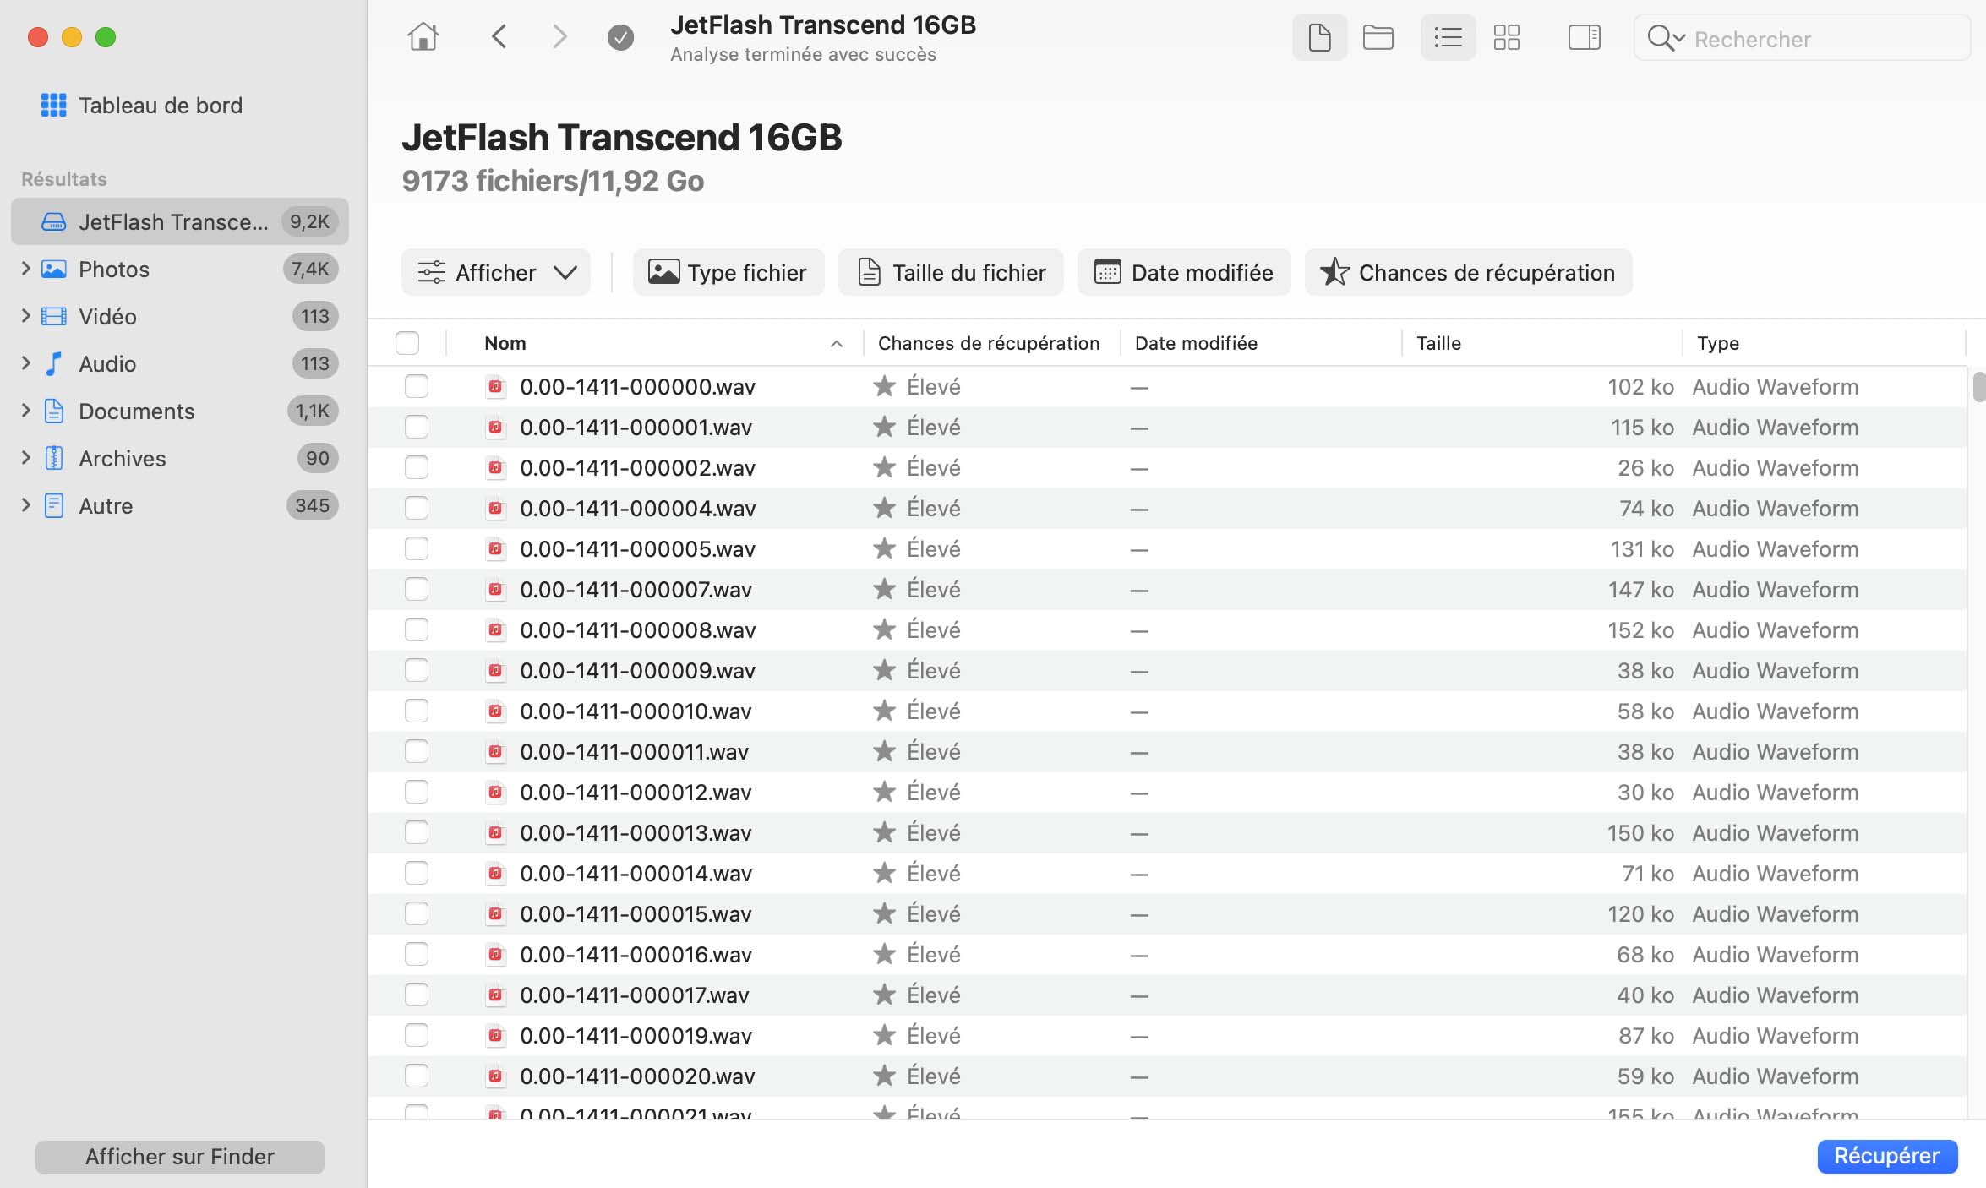Check the box for 0.00-1411-000004.wav

pos(416,508)
